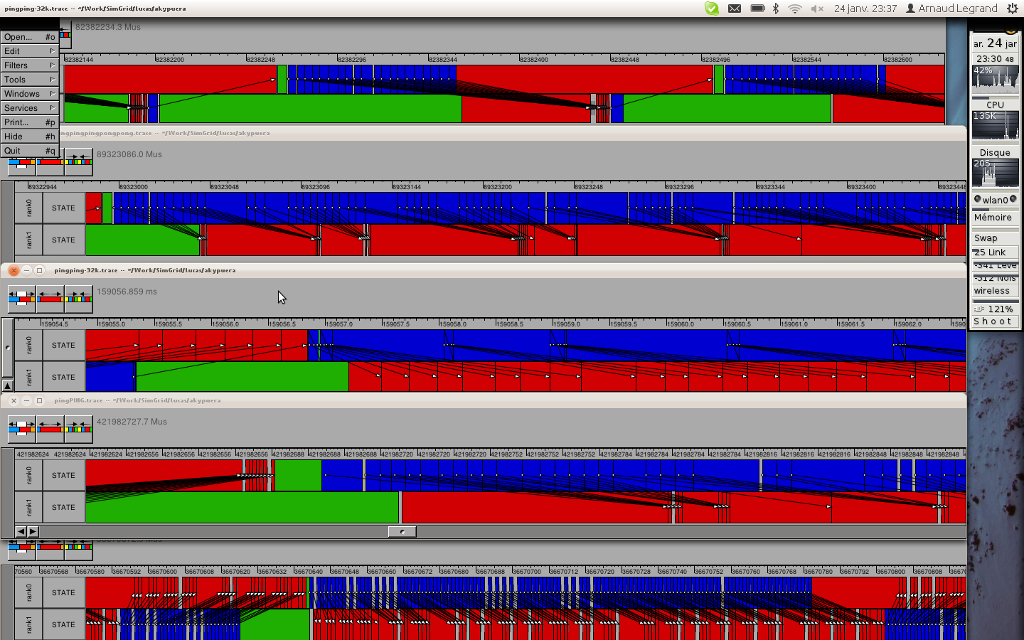This screenshot has width=1024, height=640.
Task: Click the rank0 STATE label in pingPING.trace
Action: (63, 476)
